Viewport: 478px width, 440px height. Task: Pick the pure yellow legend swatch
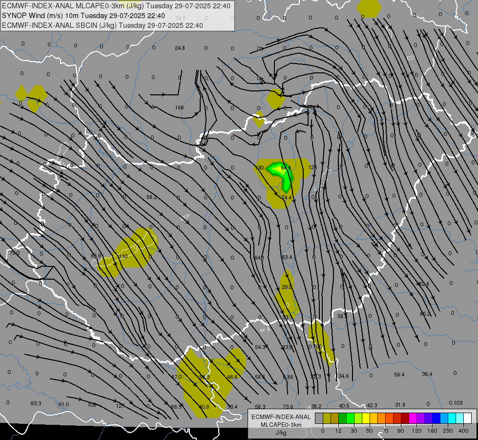click(x=366, y=418)
